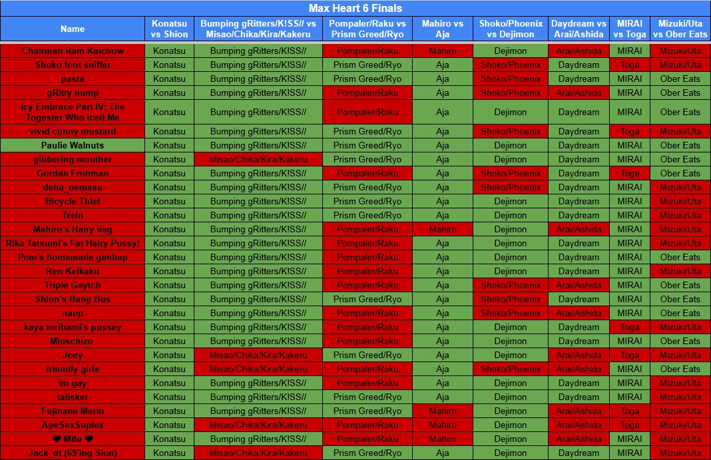Click Bumping gRitters/K!SS// in Trein row
Screen dimensions: 711x460
258,215
